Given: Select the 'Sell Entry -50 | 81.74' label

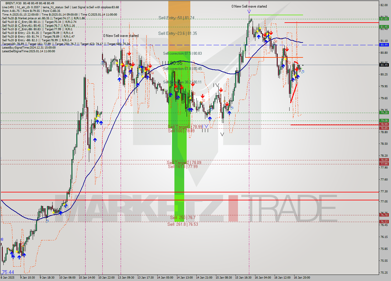Looking at the screenshot, I should click(x=176, y=18).
